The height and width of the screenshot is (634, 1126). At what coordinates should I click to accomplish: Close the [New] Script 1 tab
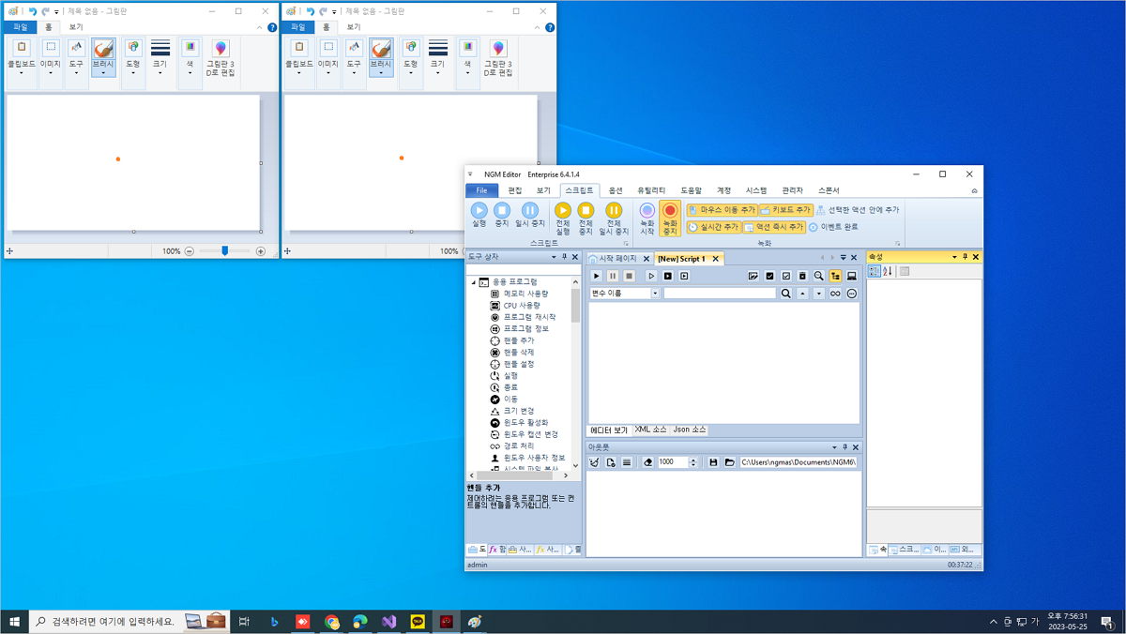click(x=715, y=259)
